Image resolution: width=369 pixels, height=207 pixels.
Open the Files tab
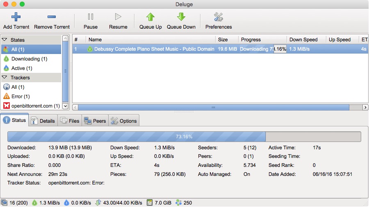(x=70, y=121)
